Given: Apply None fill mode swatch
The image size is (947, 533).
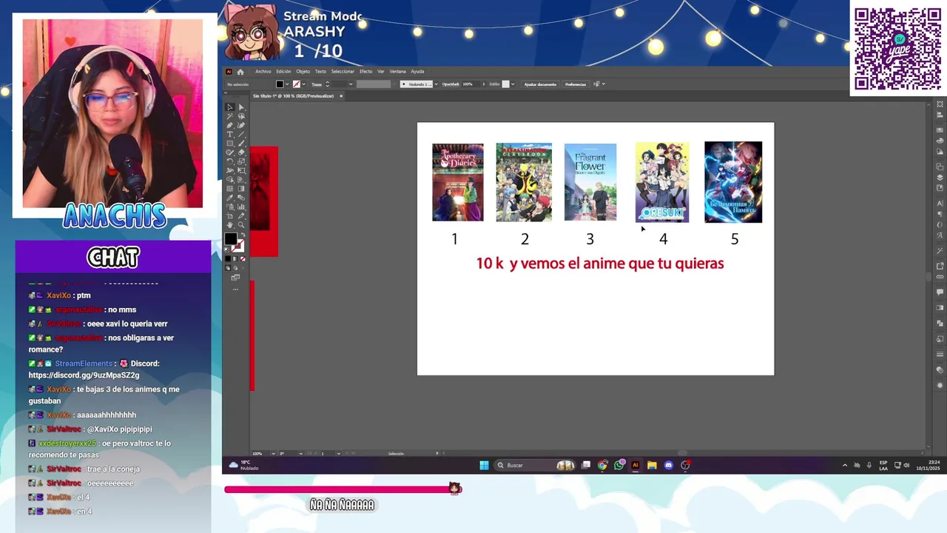Looking at the screenshot, I should tap(243, 258).
